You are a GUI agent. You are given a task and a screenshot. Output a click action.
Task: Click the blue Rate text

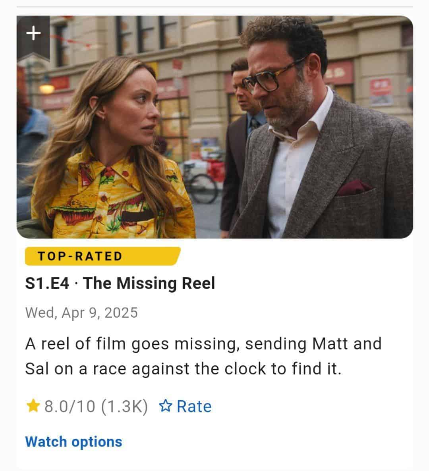(194, 406)
